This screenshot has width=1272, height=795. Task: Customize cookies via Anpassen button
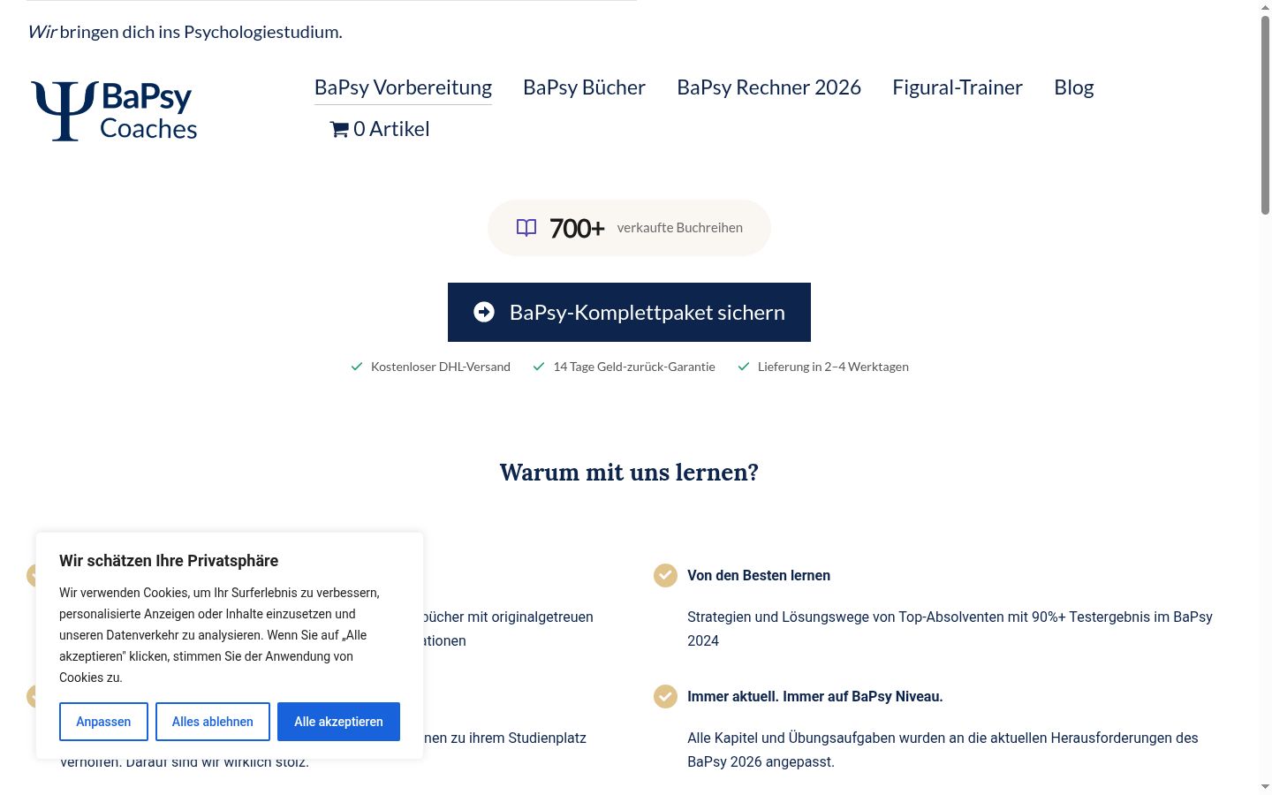pyautogui.click(x=103, y=722)
